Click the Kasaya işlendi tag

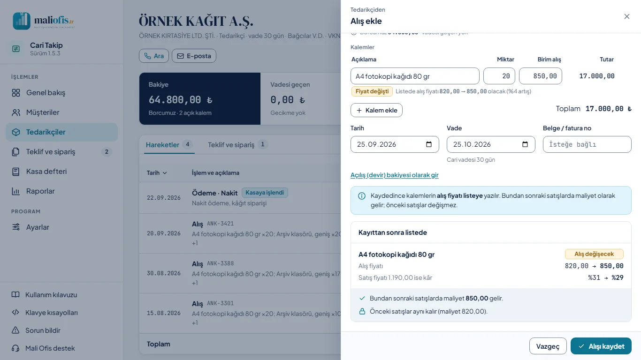(x=265, y=193)
